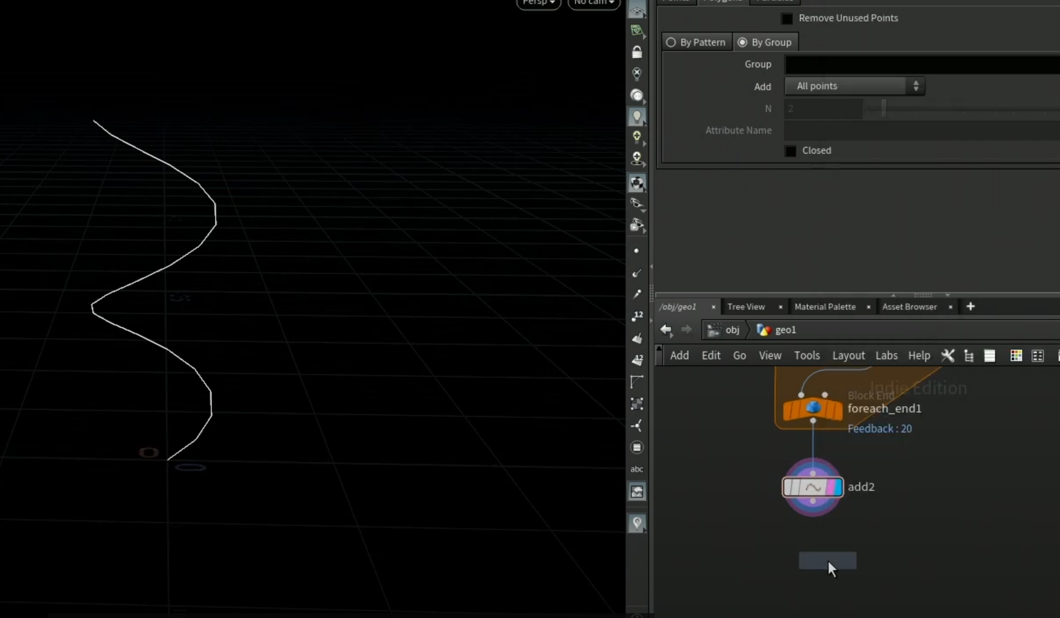This screenshot has height=618, width=1060.
Task: Select the By Pattern radio option
Action: pos(671,42)
